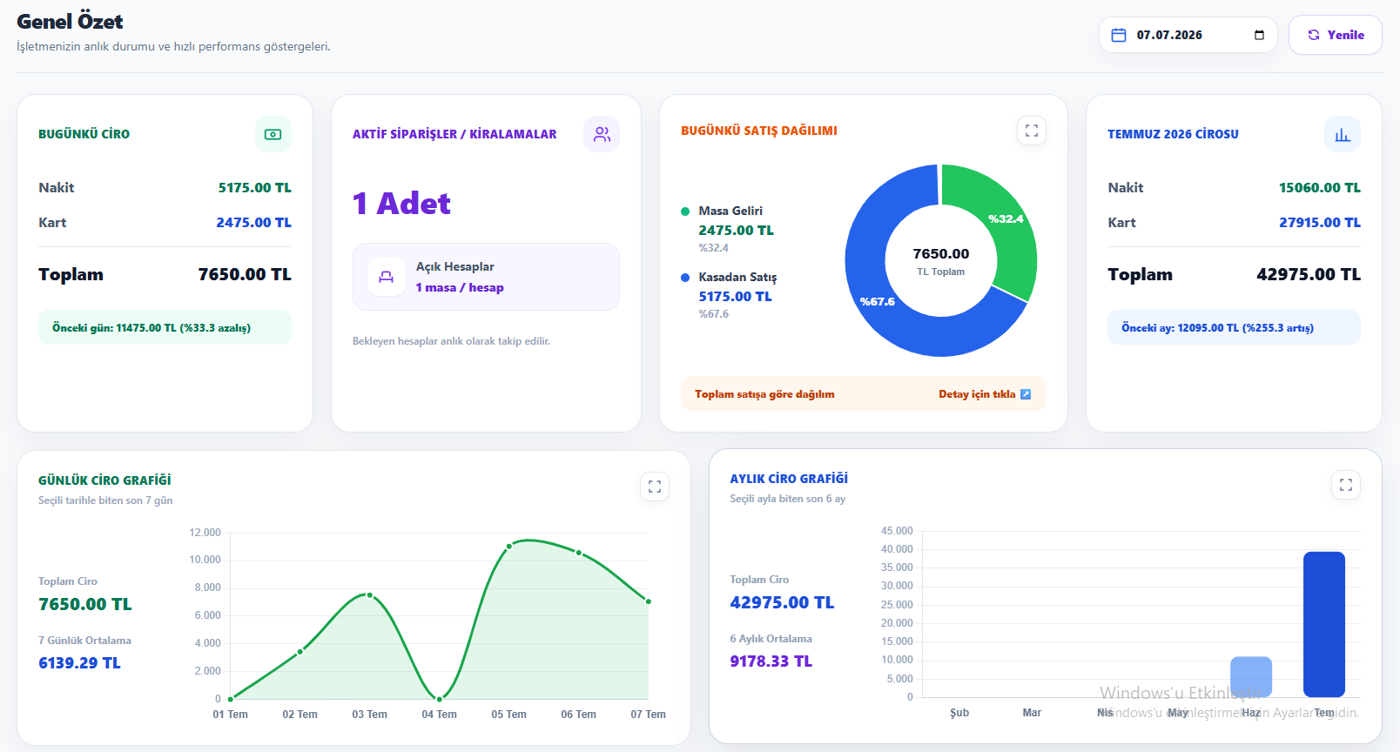The height and width of the screenshot is (752, 1400).
Task: Click the 'TEMMUZ 2026 CİROSU' card title
Action: coord(1173,134)
